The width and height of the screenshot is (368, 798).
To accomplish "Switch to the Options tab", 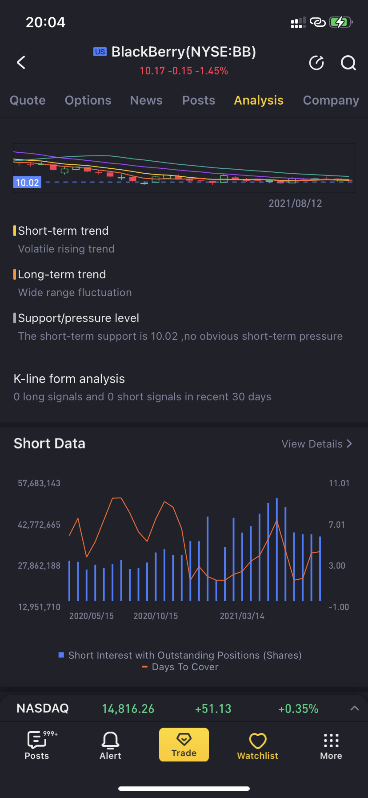I will pyautogui.click(x=88, y=101).
